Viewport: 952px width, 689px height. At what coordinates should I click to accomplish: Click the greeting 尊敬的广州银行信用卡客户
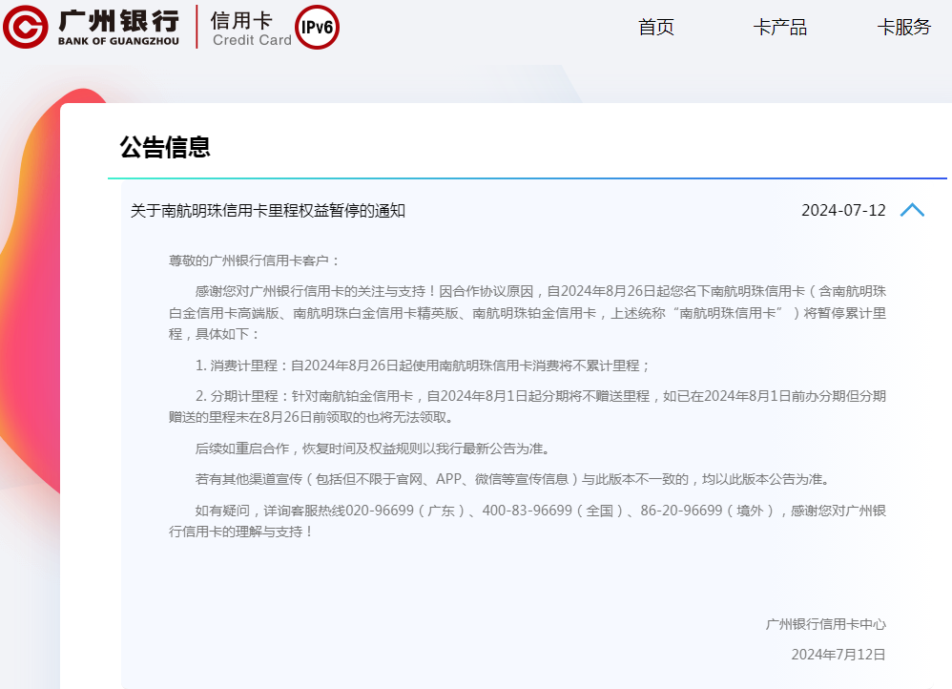[254, 261]
